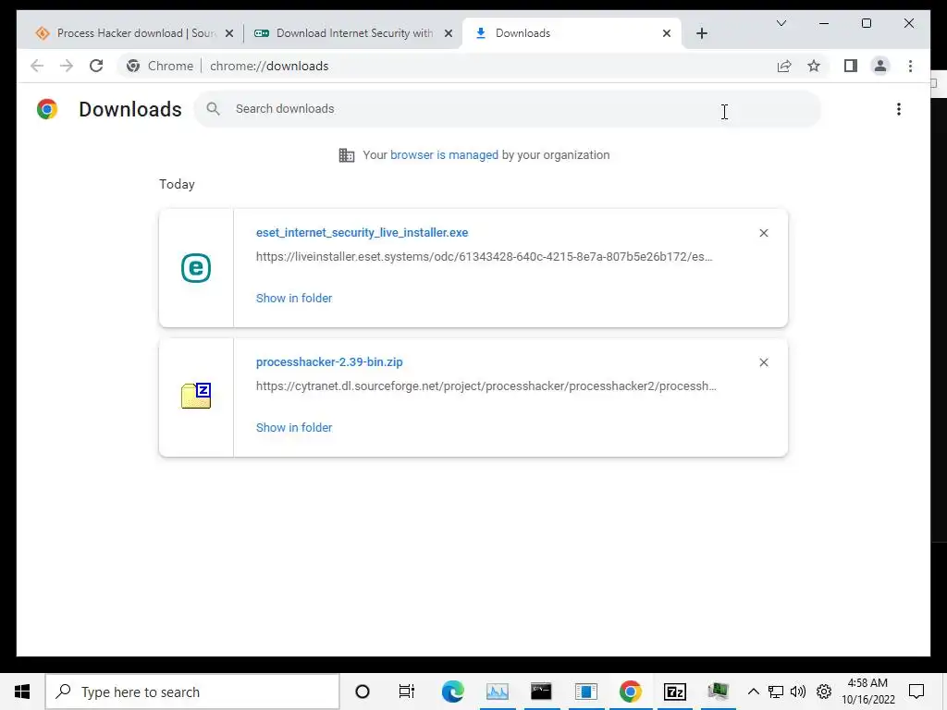Share this page icon in address bar
Image resolution: width=947 pixels, height=710 pixels.
click(x=784, y=66)
